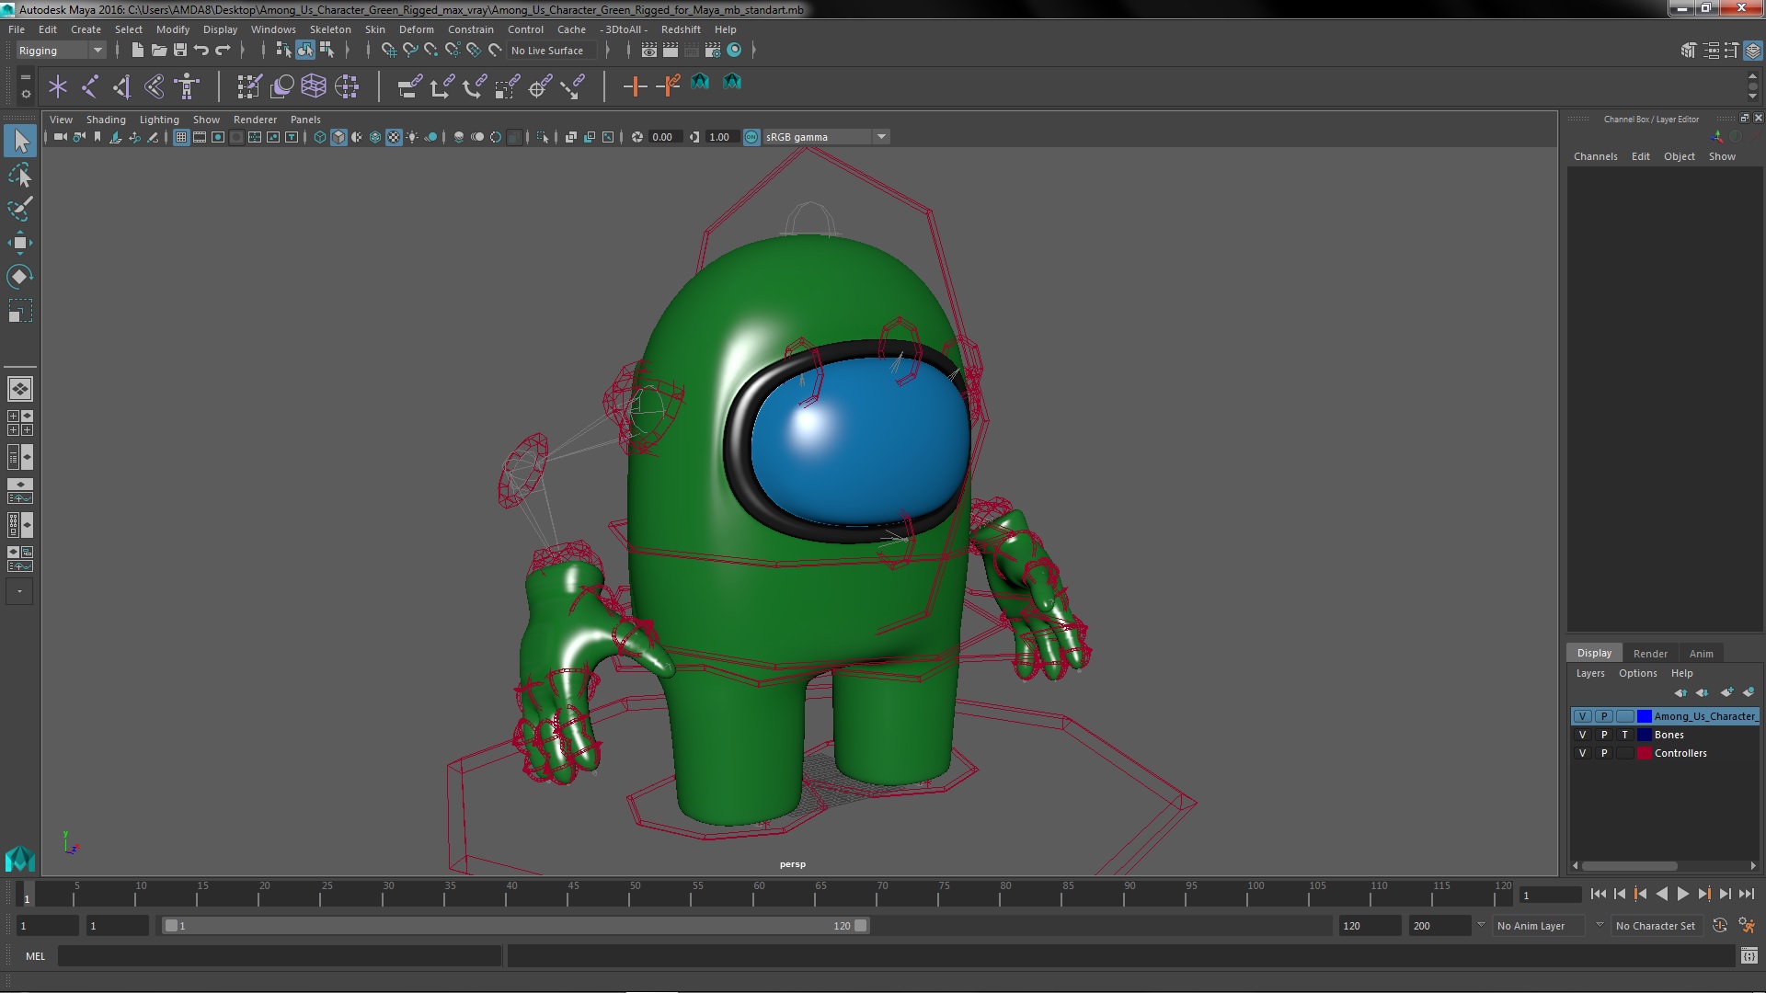Click the Create IK Handle shelf icon
The width and height of the screenshot is (1766, 993).
pos(122,86)
